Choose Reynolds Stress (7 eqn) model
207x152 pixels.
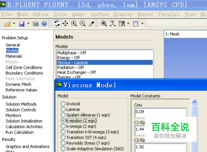(x=63, y=143)
